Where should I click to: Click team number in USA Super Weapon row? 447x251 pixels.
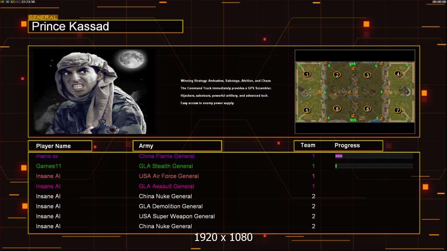click(313, 216)
